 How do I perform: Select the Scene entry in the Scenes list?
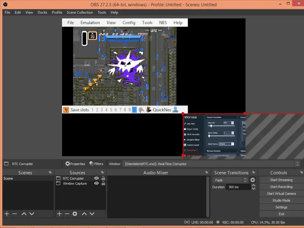coord(28,178)
